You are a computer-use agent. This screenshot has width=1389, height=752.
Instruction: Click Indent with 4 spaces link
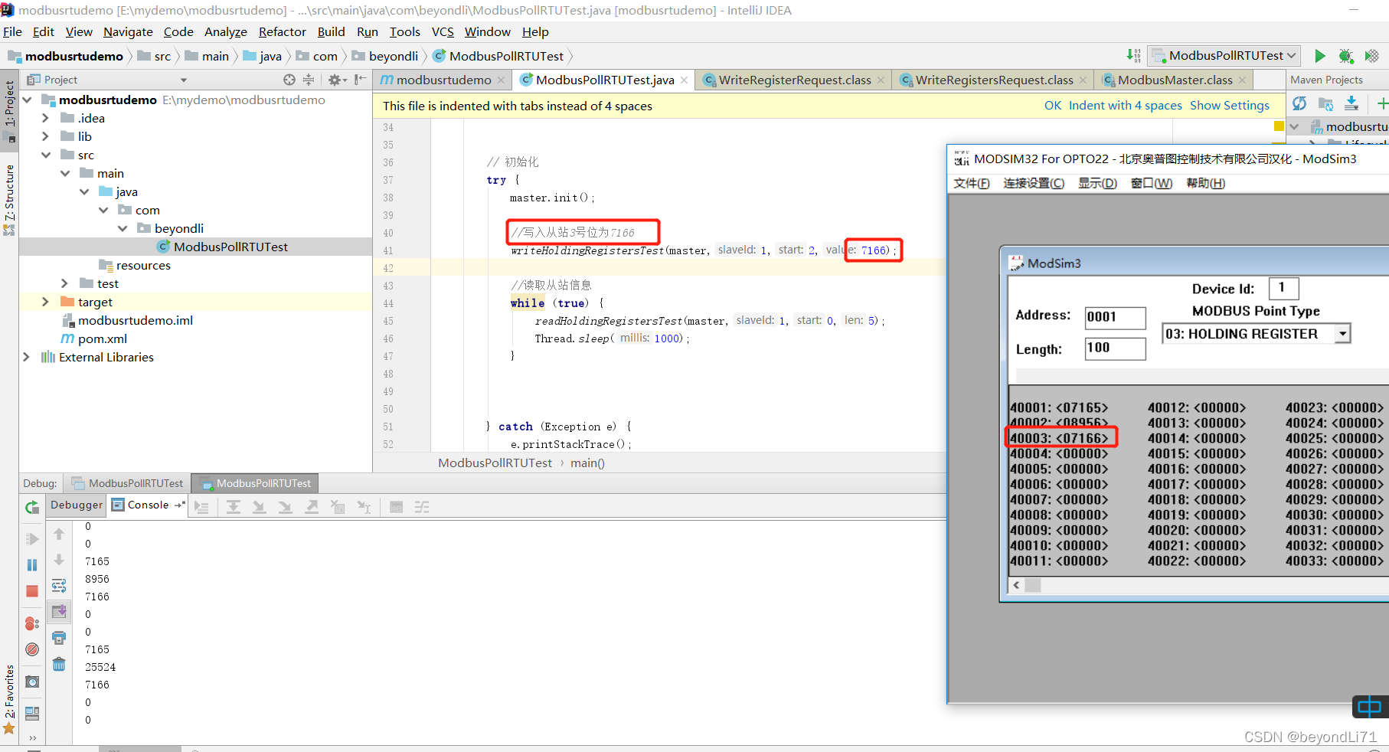[x=1126, y=106]
